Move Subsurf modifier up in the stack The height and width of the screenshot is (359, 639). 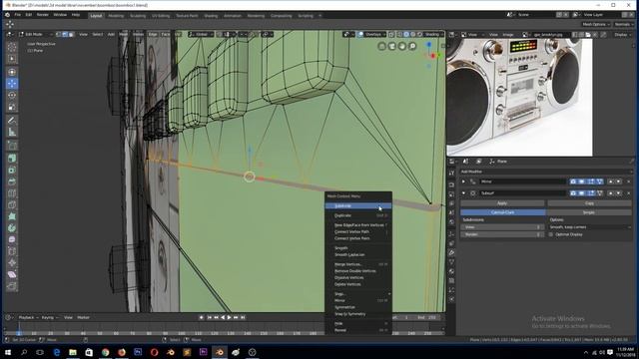tap(610, 193)
